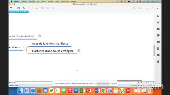This screenshot has height=95, width=170.
Task: Click the horizontal scrollbar of the canvas
Action: pos(129,81)
